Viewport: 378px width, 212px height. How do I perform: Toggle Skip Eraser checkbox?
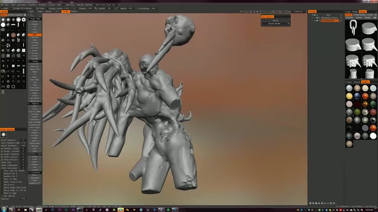pos(2,185)
